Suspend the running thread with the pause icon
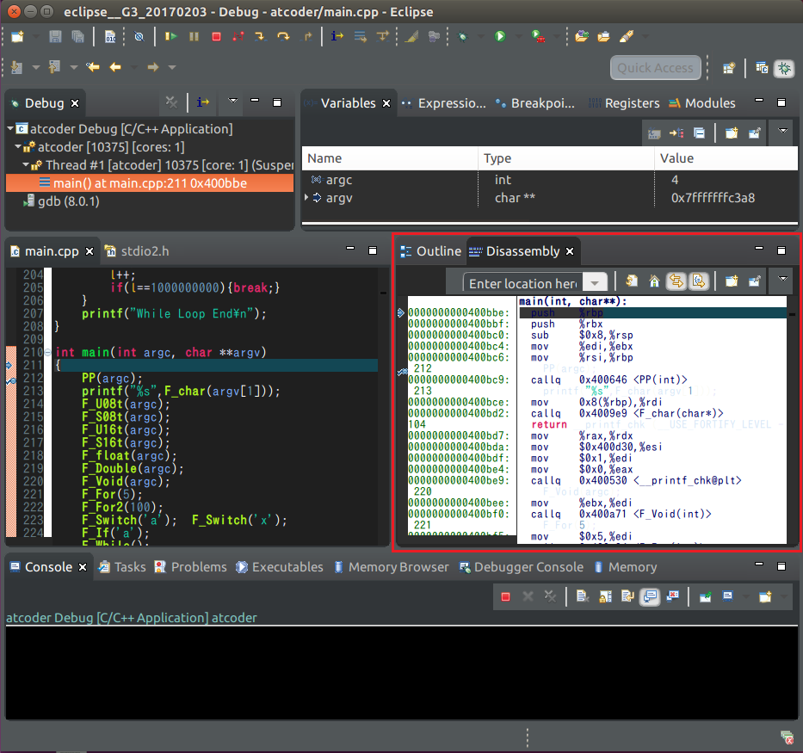This screenshot has height=753, width=803. coord(194,36)
